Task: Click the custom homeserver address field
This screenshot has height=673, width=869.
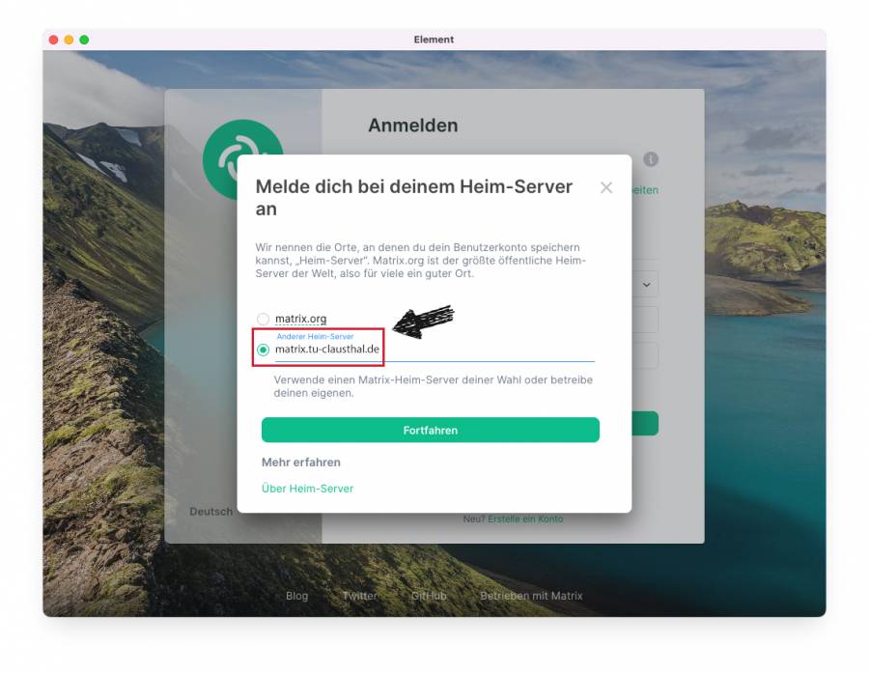Action: 433,350
